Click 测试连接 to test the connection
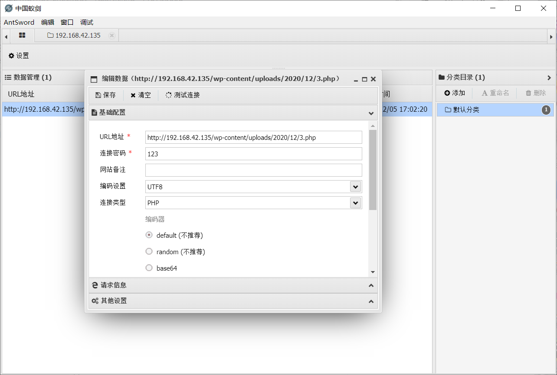The height and width of the screenshot is (375, 557). click(x=182, y=94)
